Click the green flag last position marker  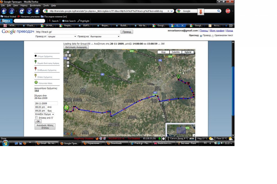click(66, 107)
